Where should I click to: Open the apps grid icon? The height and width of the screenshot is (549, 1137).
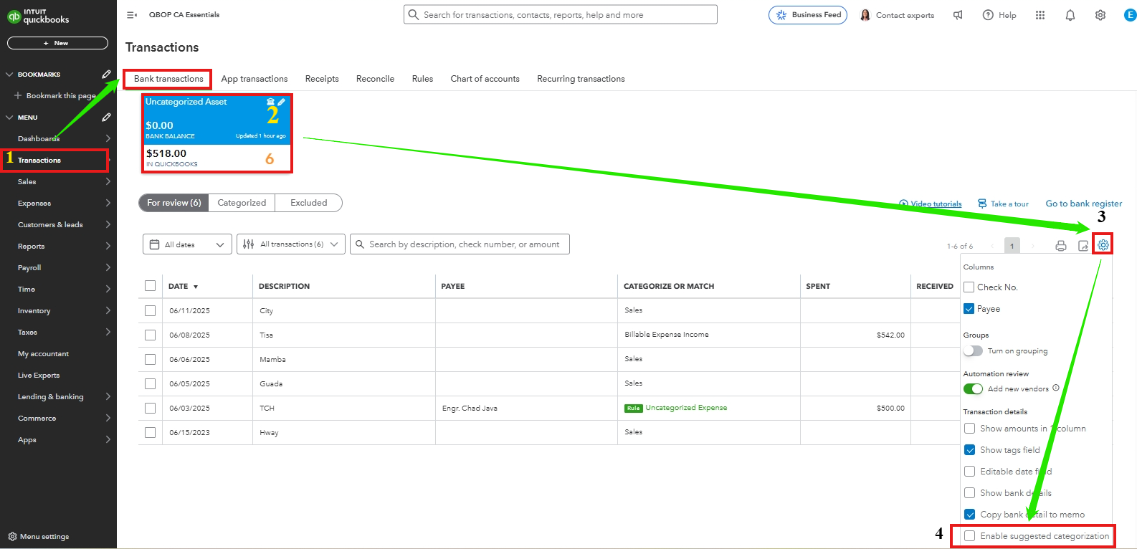point(1040,15)
